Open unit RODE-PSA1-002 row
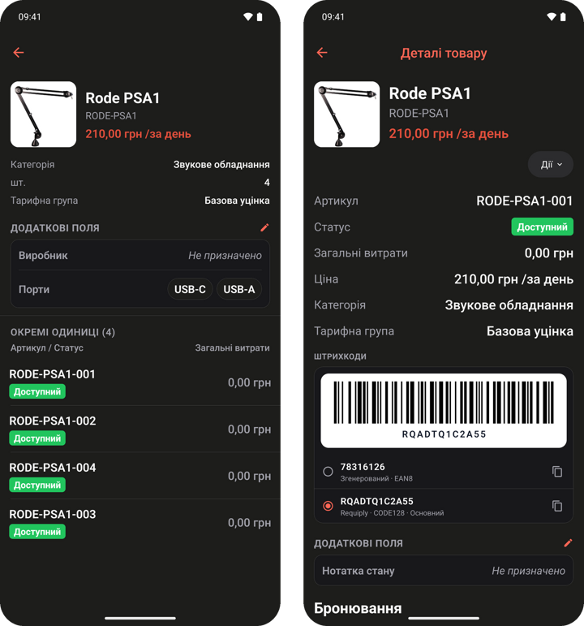 (x=140, y=430)
